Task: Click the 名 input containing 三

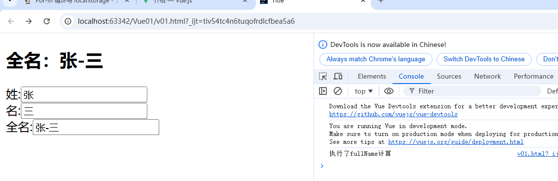Action: pos(84,111)
